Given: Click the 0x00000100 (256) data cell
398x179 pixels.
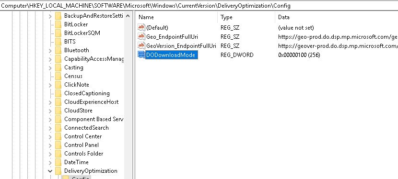Looking at the screenshot, I should (299, 55).
